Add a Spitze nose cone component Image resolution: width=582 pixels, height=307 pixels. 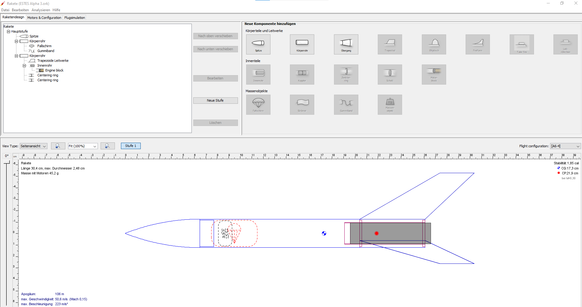[x=258, y=44]
